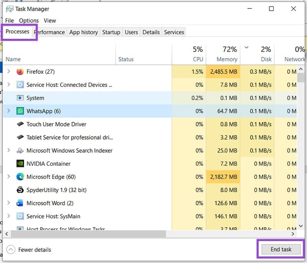Select the NVIDIA Container icon

click(x=20, y=163)
